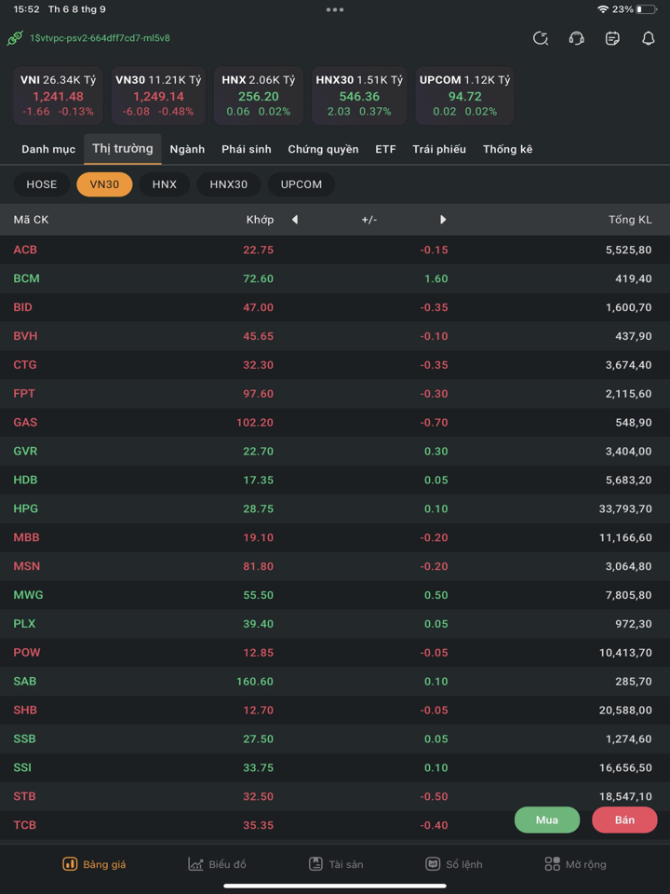Viewport: 670px width, 894px height.
Task: Open Biểu đồ chart in bottom bar
Action: [x=217, y=864]
